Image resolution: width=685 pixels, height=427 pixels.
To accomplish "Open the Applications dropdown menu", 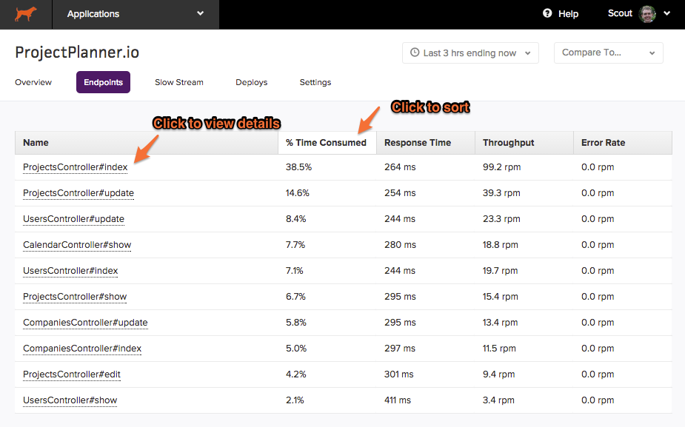I will pos(136,14).
